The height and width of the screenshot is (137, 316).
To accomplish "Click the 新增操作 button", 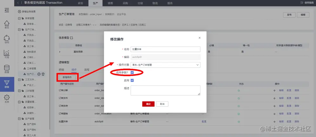I will click(67, 77).
